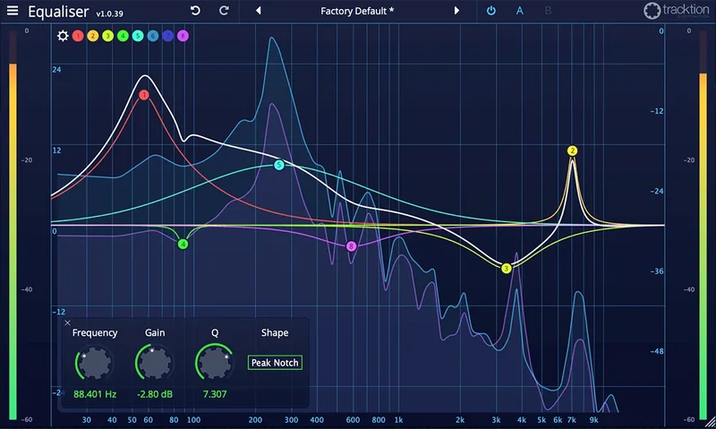Toggle the plugin power button
The image size is (716, 429).
click(490, 11)
